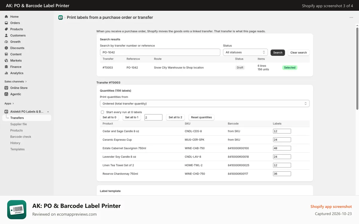This screenshot has width=359, height=224.
Task: Click Reserve Chardonnay 750ml product name
Action: [120, 174]
